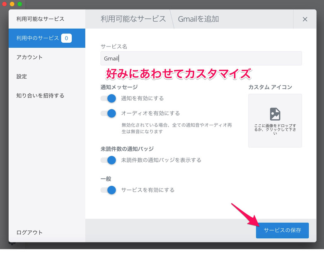Open the アカウント section
The image size is (324, 257).
29,57
